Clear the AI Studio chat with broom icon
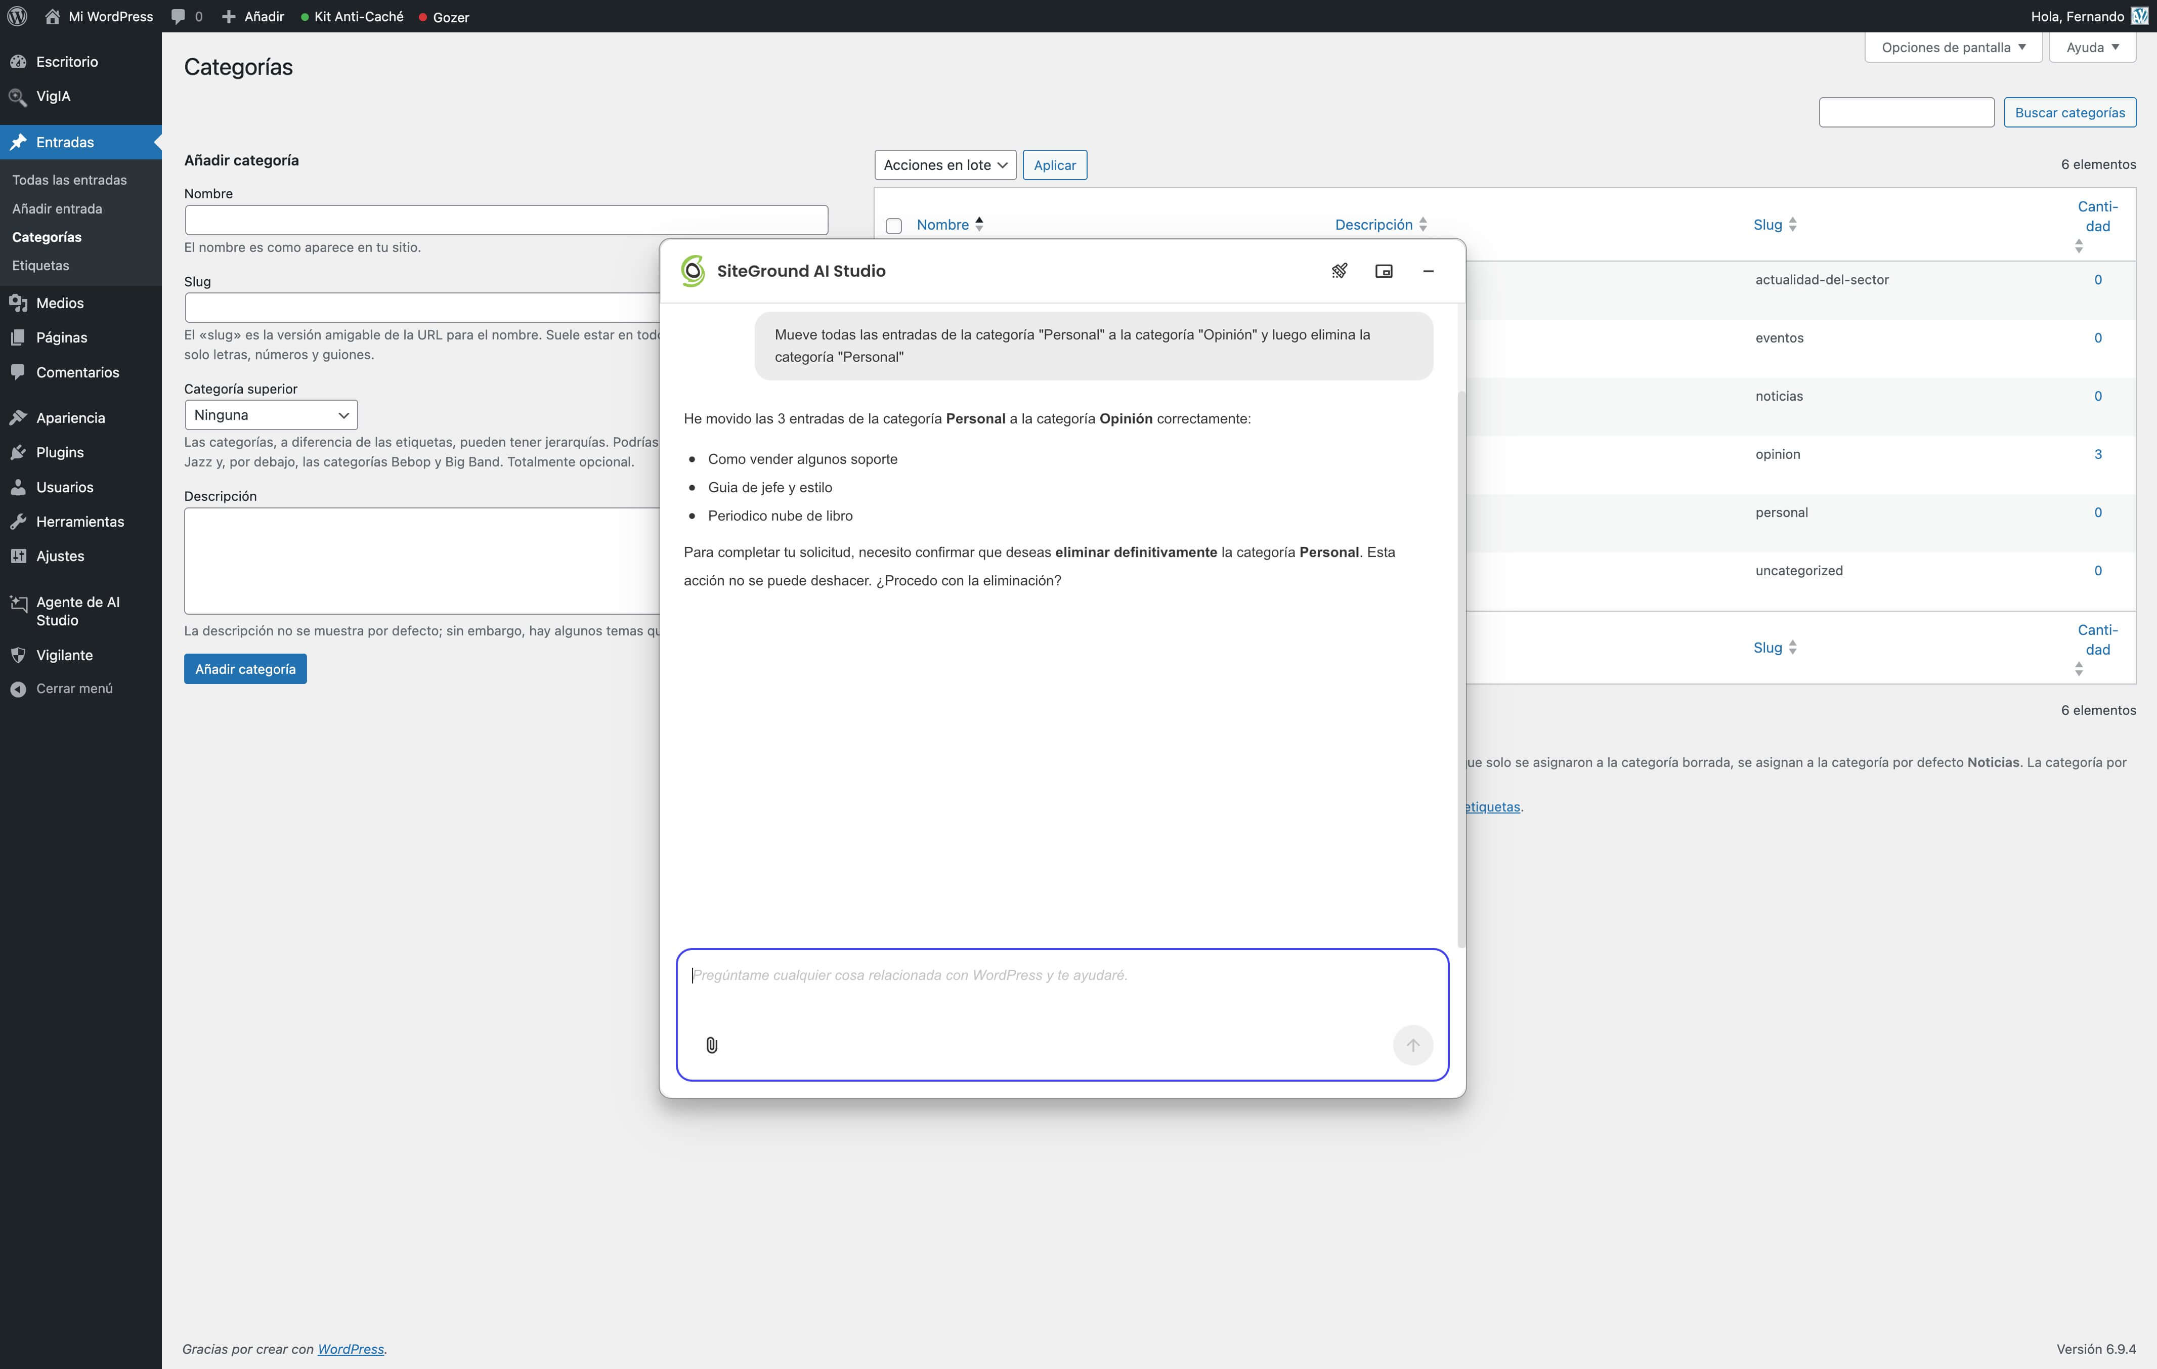Screen dimensions: 2157x1369 coord(1339,271)
